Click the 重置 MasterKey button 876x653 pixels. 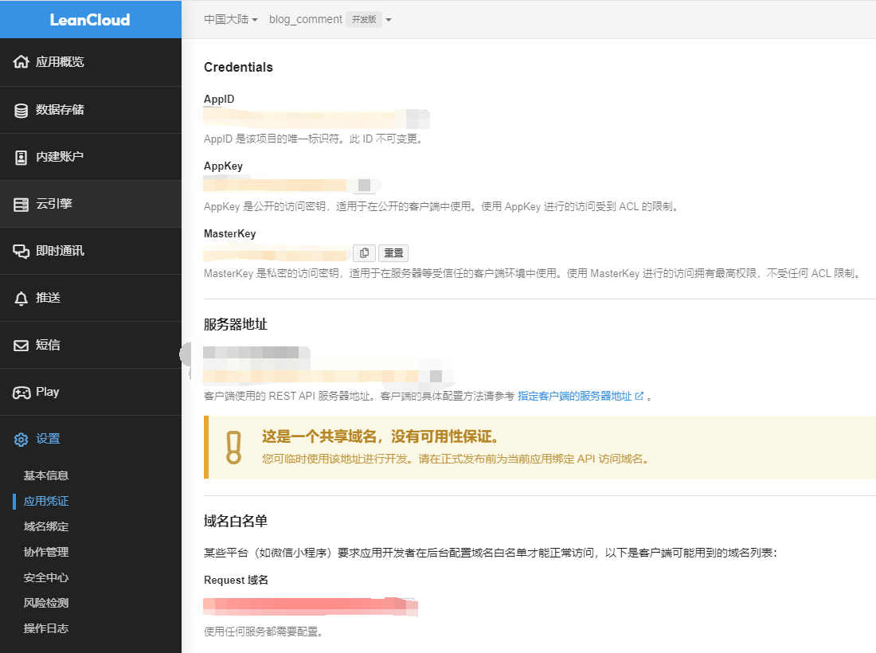[x=393, y=253]
